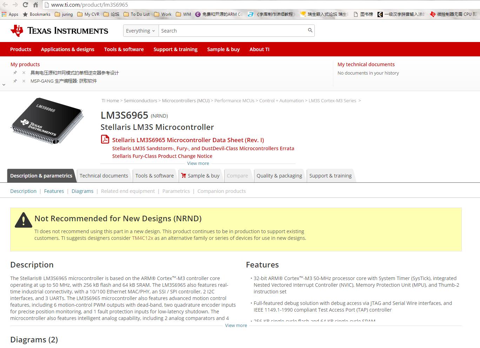
Task: Open the About TI menu
Action: click(x=259, y=49)
